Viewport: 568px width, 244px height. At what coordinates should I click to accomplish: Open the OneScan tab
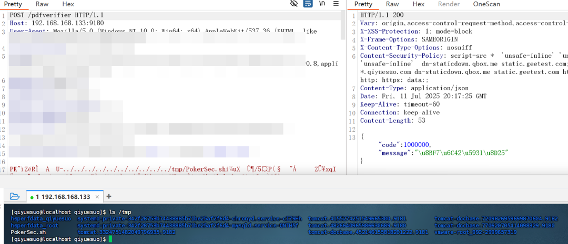[x=486, y=4]
